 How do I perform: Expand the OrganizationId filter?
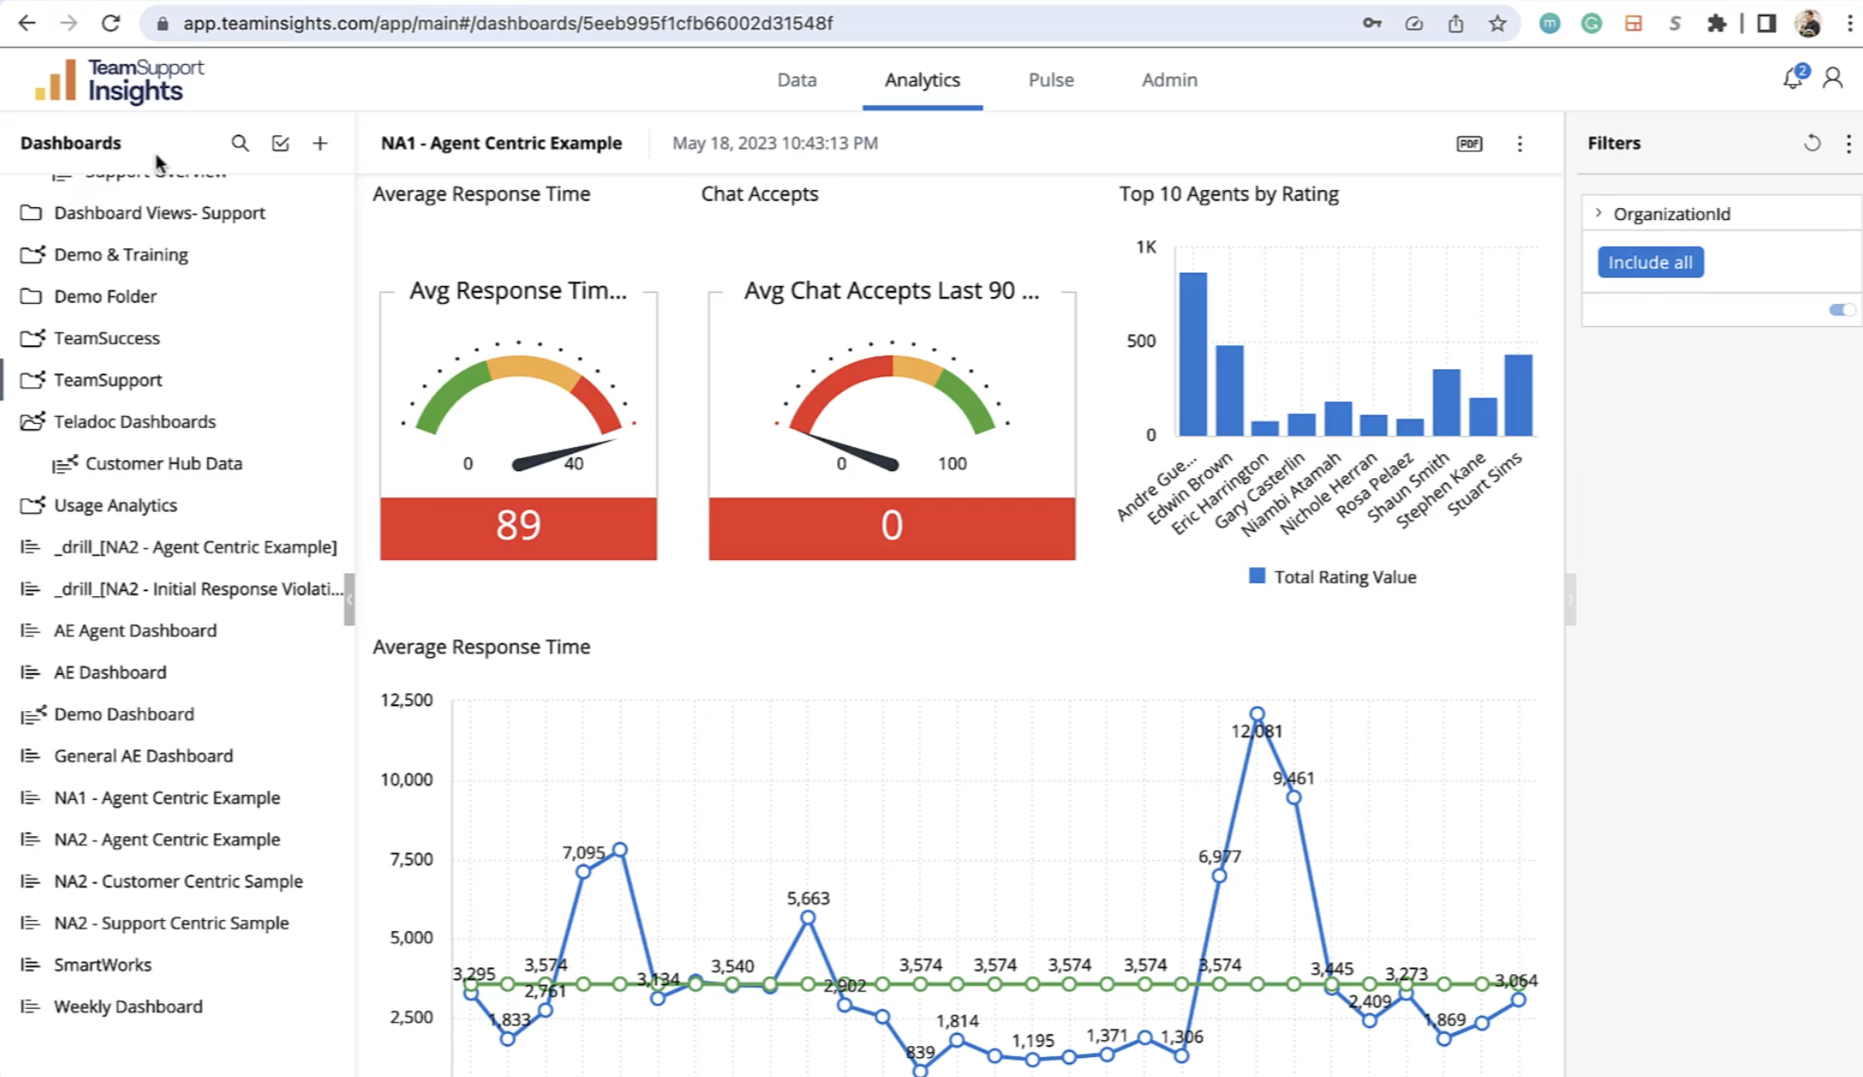tap(1600, 212)
